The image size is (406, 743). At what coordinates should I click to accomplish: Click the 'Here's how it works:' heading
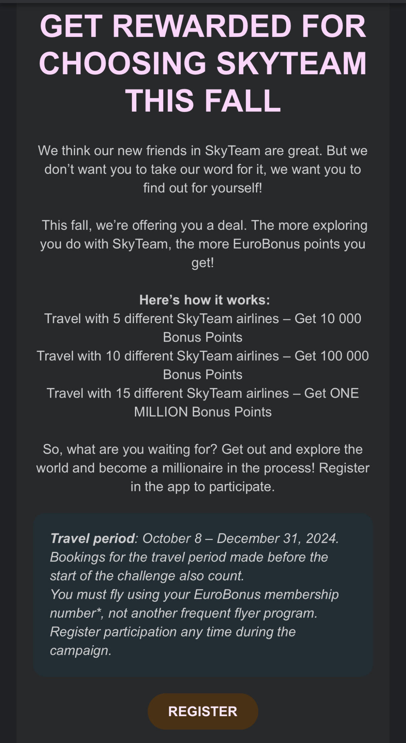click(x=204, y=300)
